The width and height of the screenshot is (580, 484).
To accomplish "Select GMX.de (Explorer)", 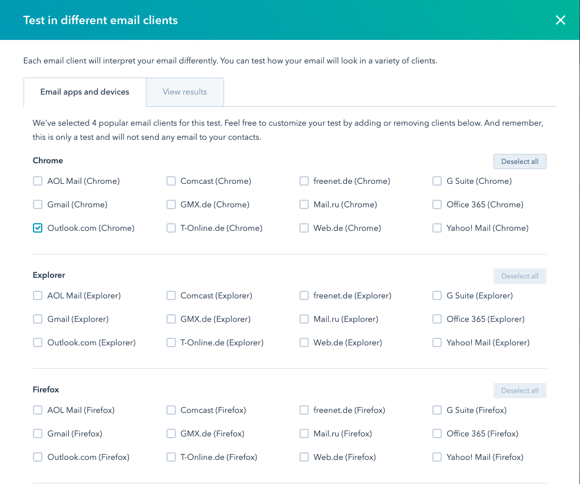I will [171, 319].
